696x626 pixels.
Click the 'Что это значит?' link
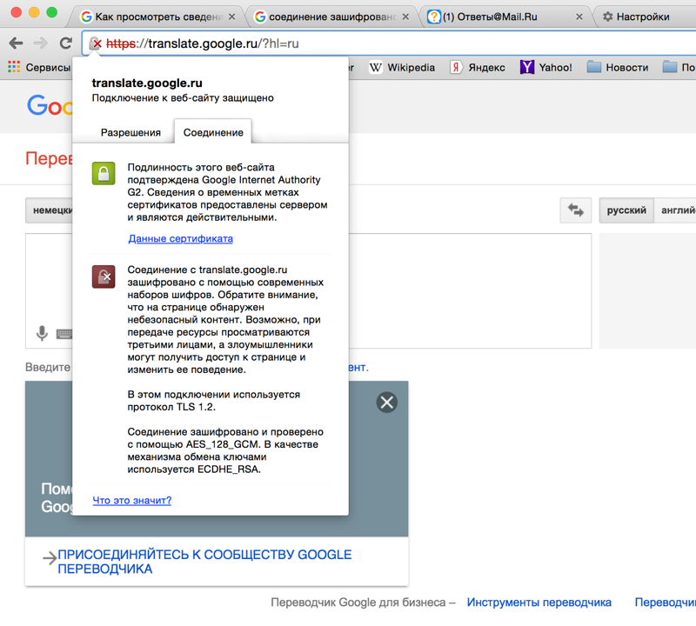132,501
